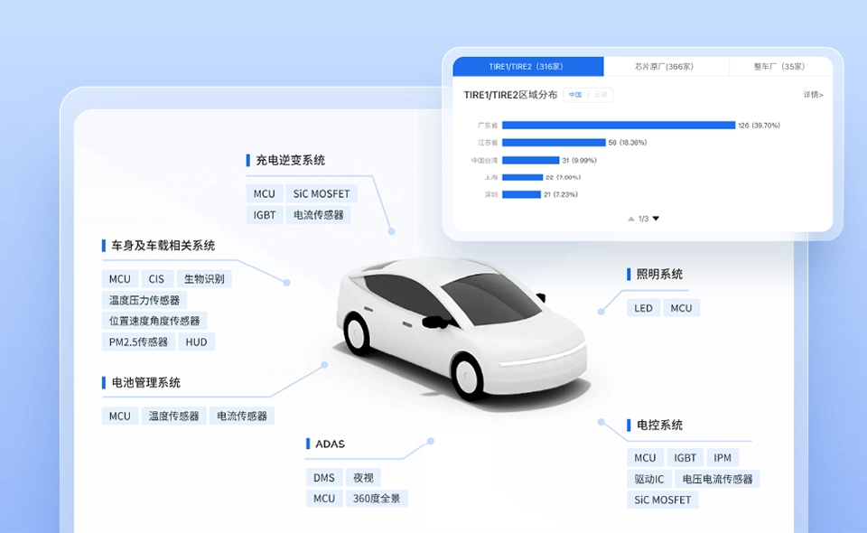Click hotspot dot for ADAS
The image size is (867, 533).
click(x=431, y=441)
